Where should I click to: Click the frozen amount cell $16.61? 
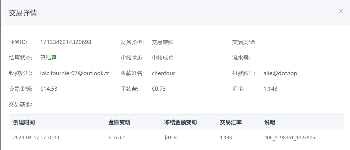(171, 138)
